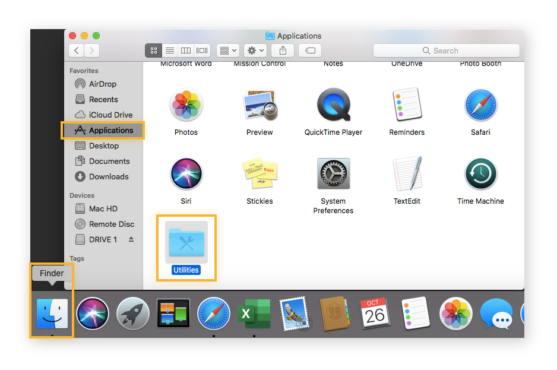
Task: Switch to list view
Action: (169, 50)
